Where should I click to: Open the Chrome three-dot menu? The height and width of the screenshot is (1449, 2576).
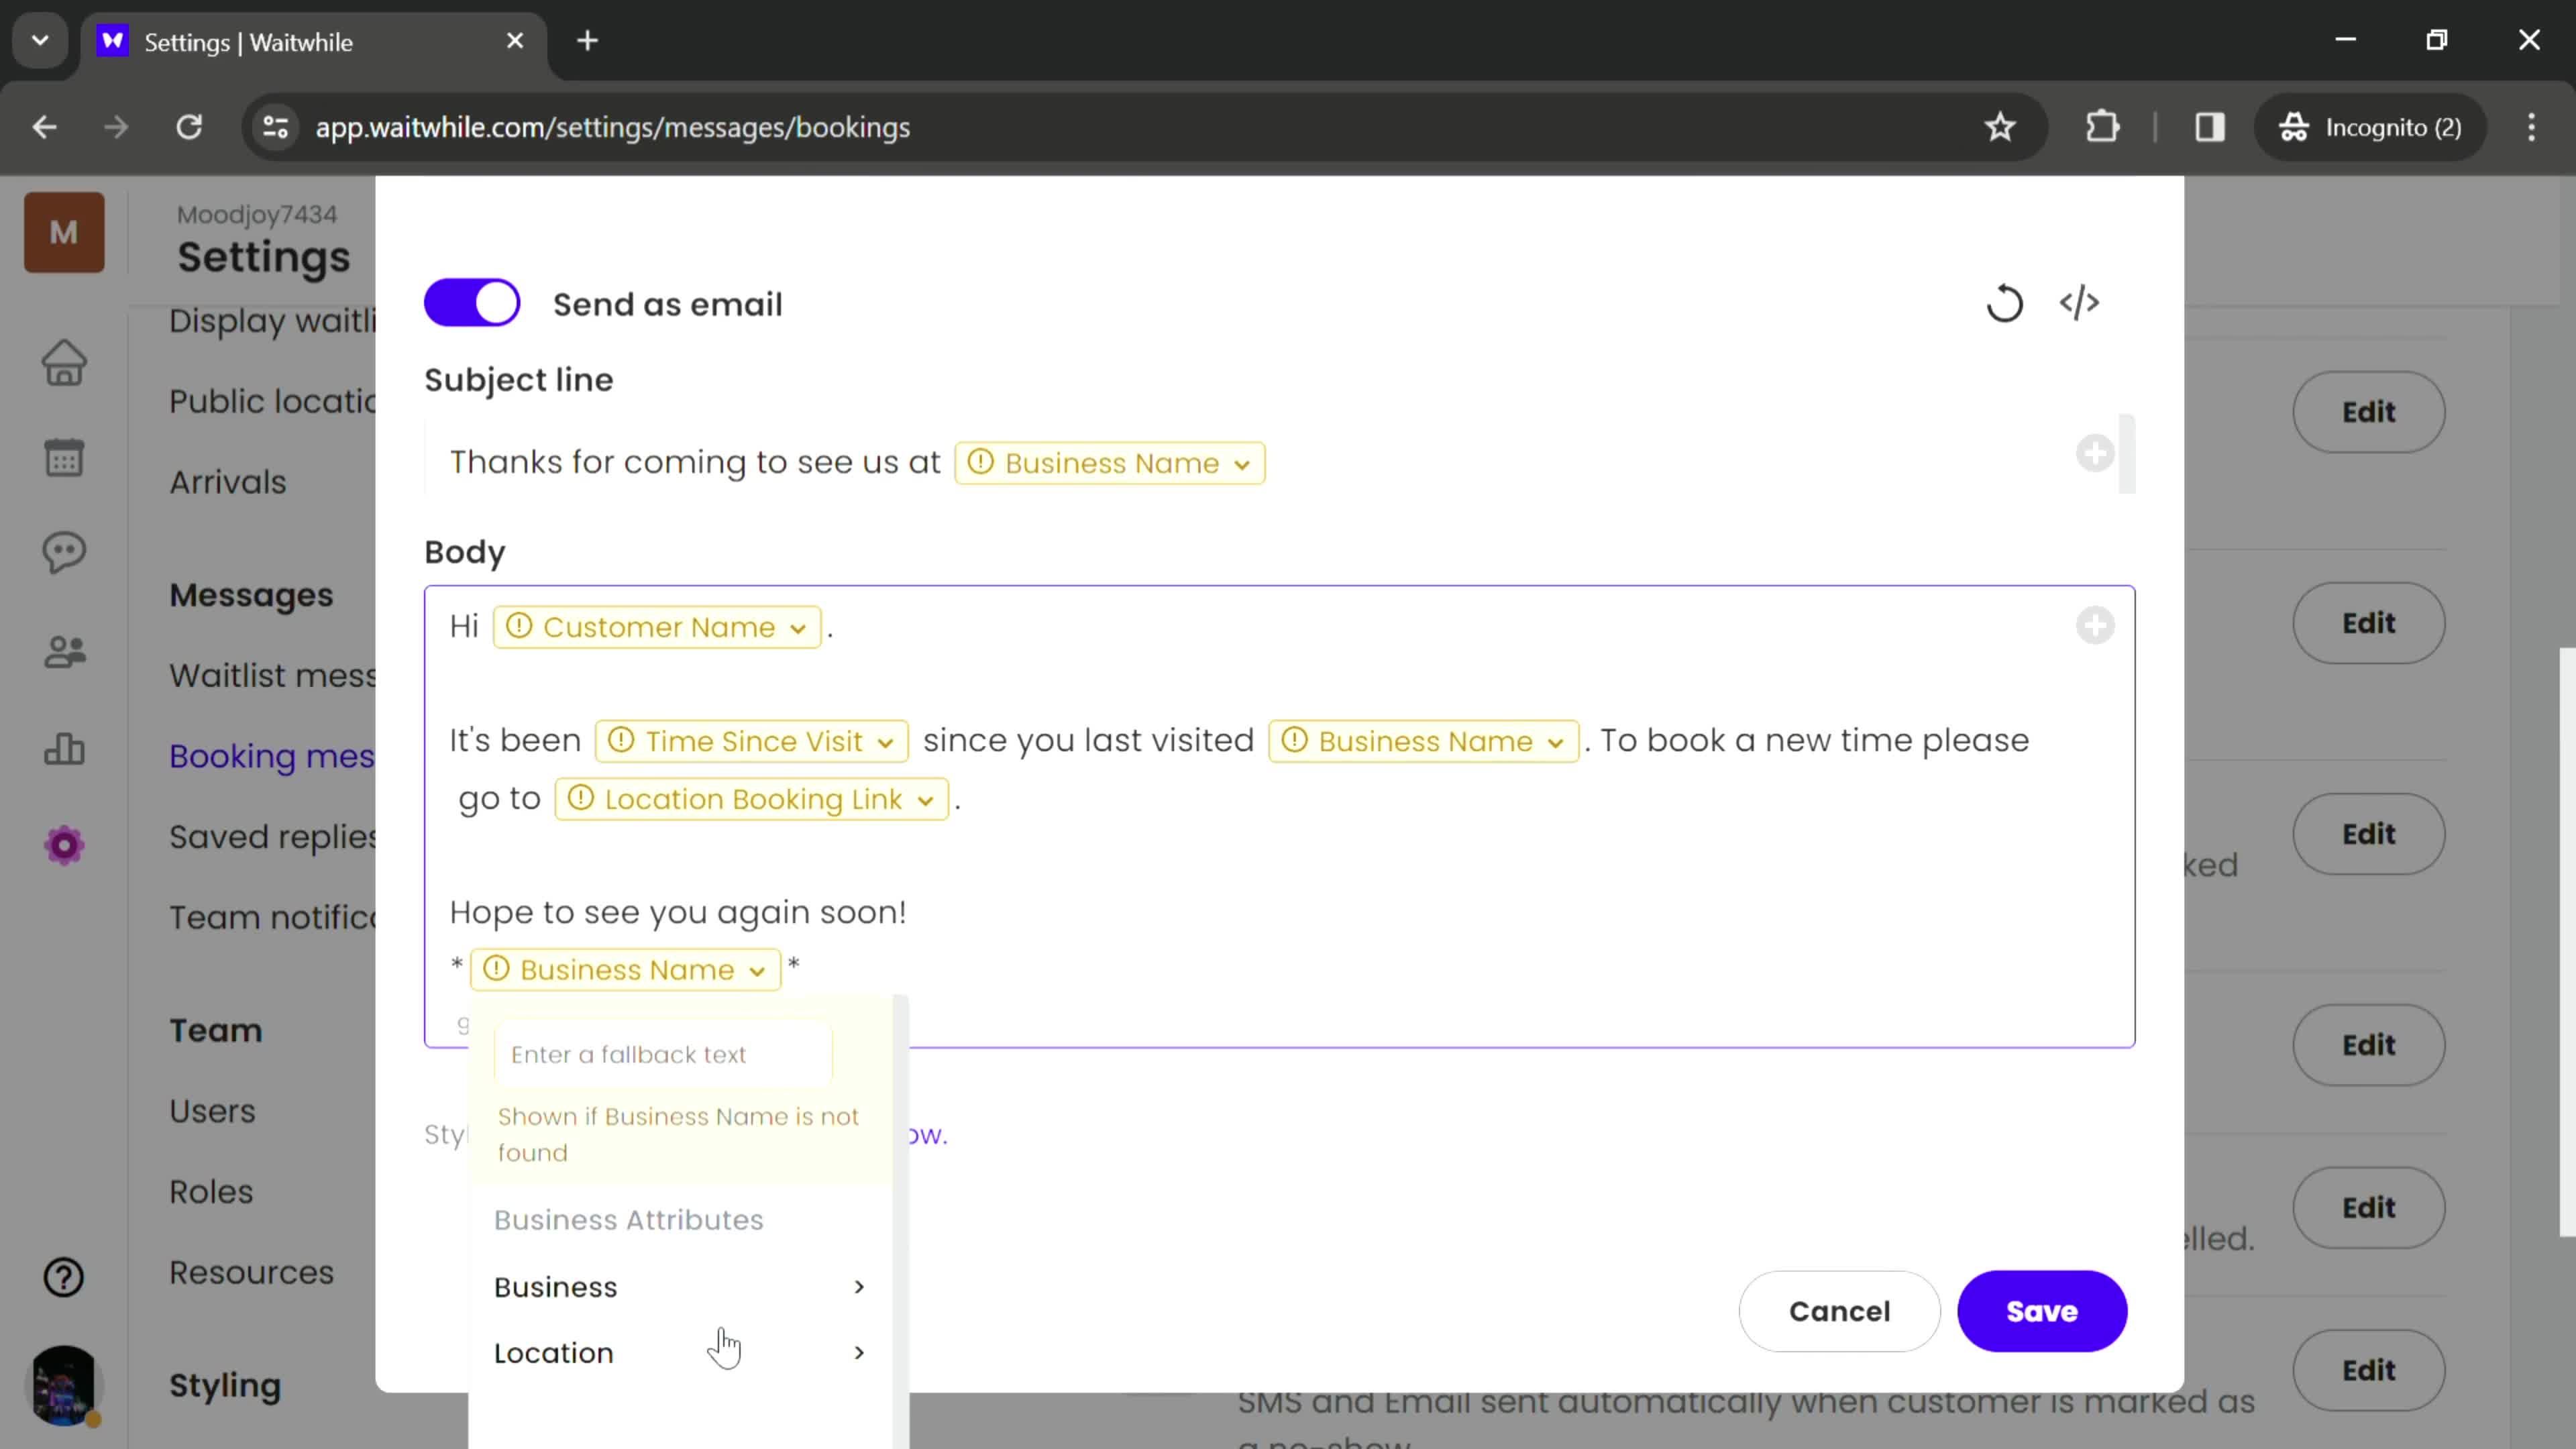tap(2532, 127)
